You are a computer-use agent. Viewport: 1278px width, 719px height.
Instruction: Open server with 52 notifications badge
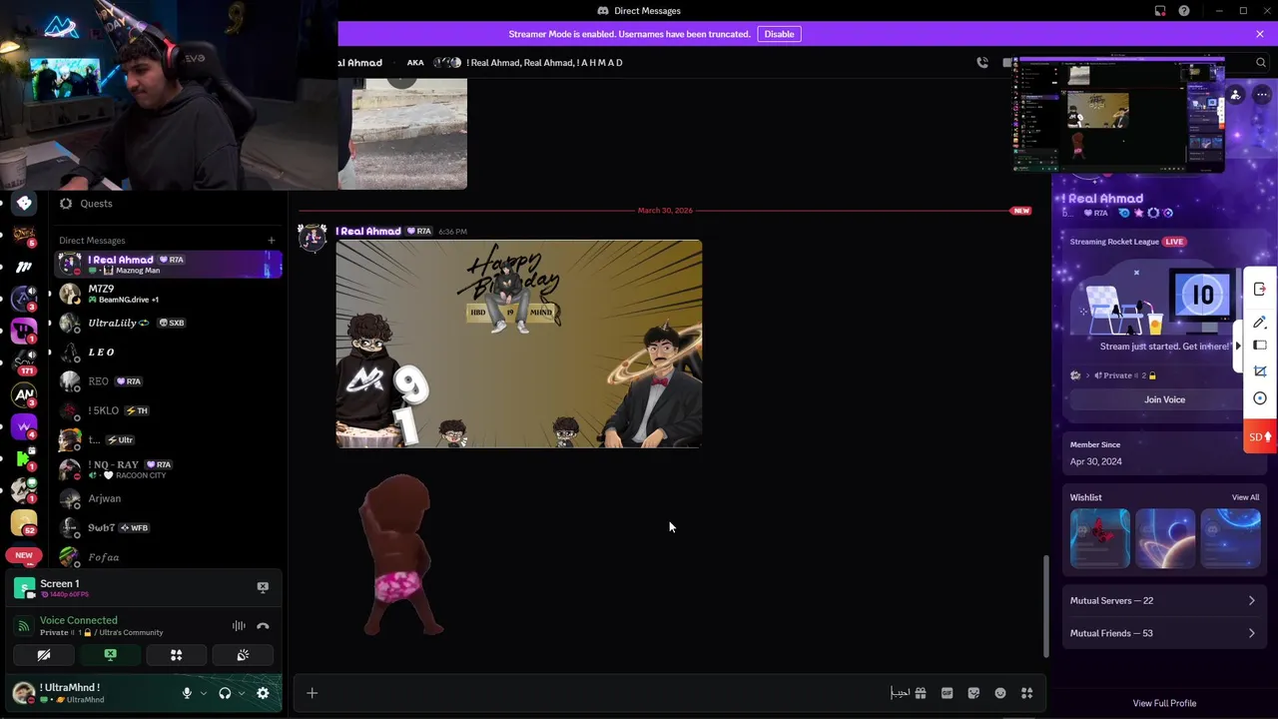tap(24, 522)
